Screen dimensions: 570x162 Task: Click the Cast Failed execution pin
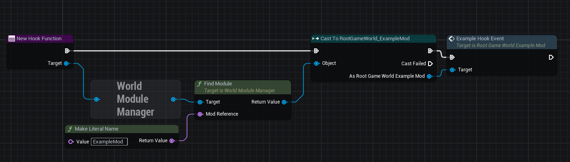(430, 64)
